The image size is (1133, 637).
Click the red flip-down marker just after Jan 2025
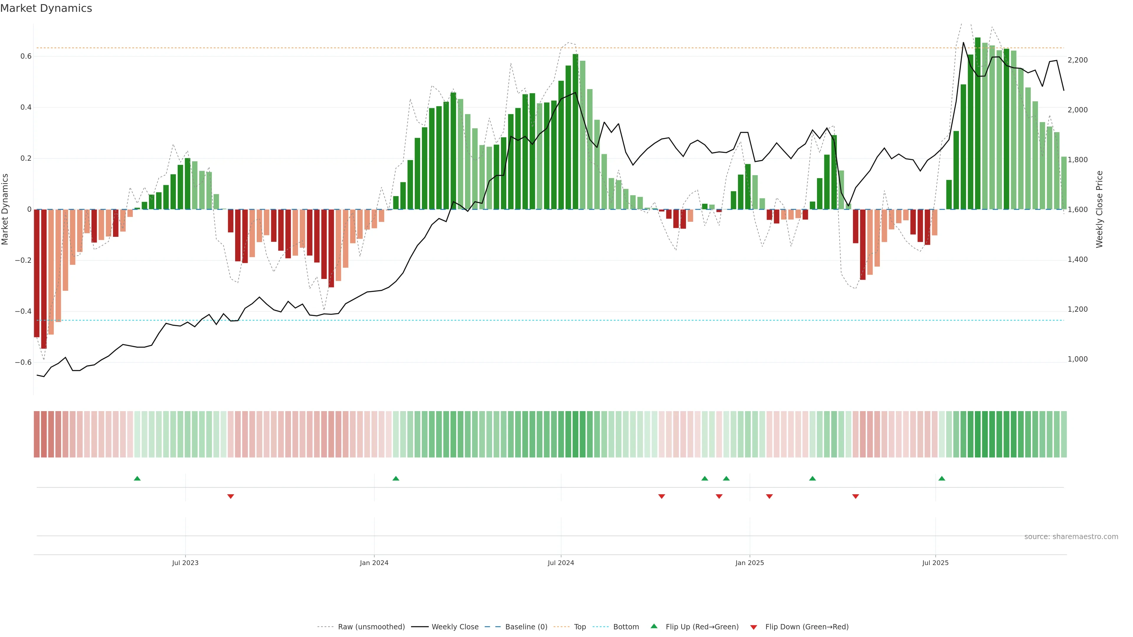click(x=769, y=496)
